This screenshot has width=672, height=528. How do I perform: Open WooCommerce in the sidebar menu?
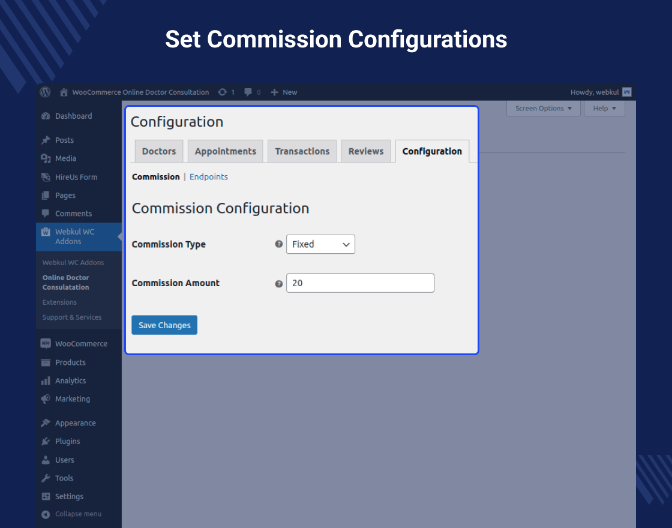pyautogui.click(x=81, y=344)
